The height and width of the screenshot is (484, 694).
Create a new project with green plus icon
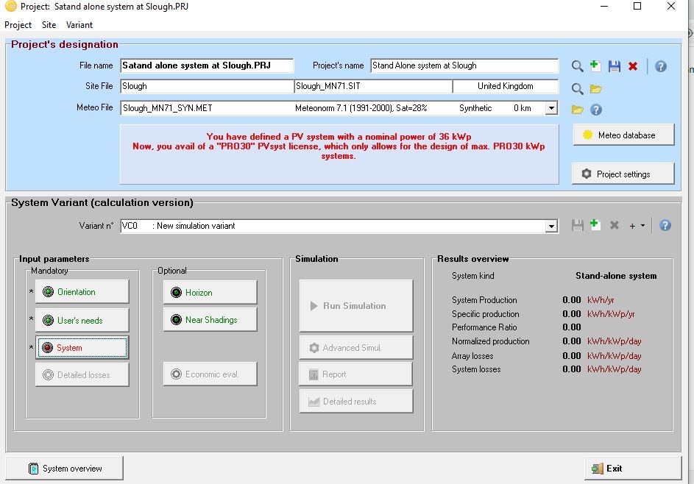(595, 66)
